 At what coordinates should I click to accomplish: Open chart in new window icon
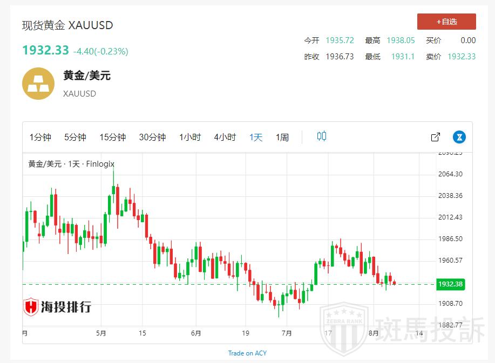436,137
